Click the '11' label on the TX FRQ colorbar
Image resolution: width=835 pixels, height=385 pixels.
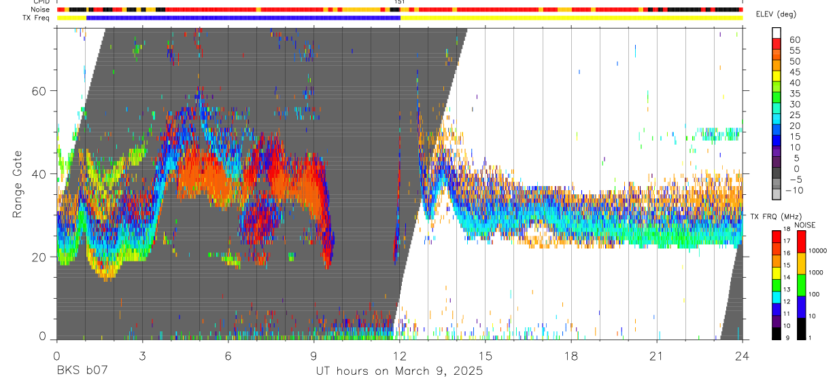[788, 314]
